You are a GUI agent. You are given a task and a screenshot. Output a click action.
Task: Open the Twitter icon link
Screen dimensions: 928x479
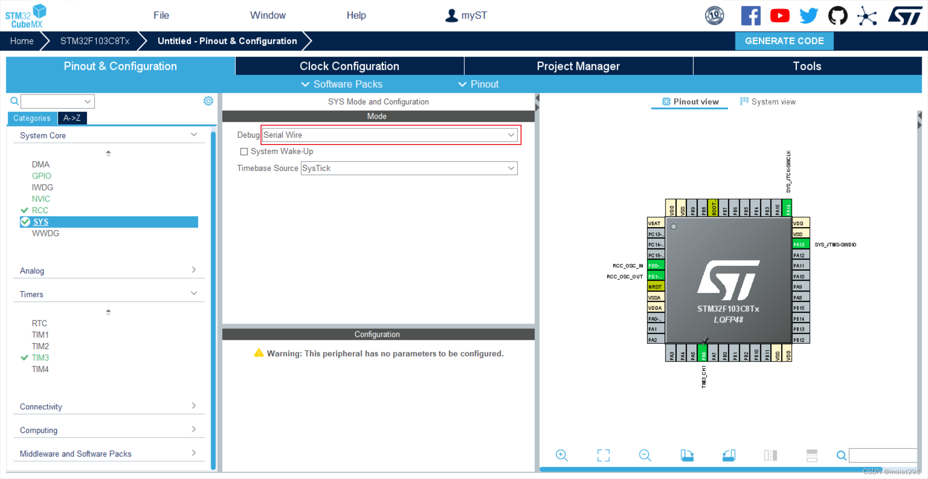click(809, 15)
